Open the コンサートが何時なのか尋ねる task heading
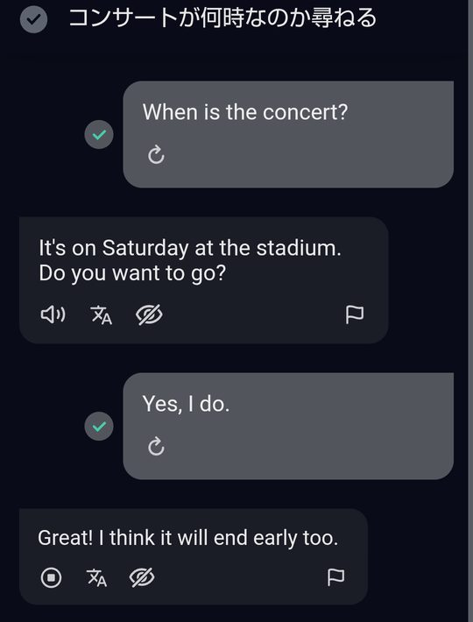Image resolution: width=473 pixels, height=622 pixels. tap(222, 18)
